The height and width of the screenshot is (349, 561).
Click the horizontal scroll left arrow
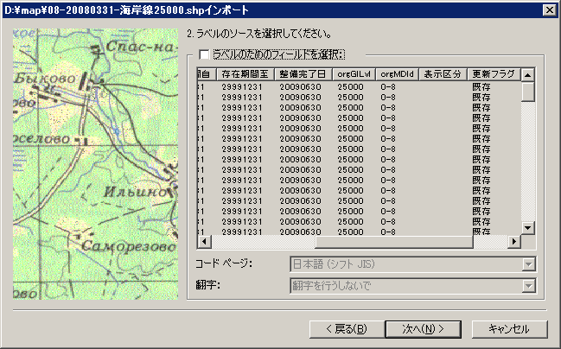pyautogui.click(x=204, y=241)
